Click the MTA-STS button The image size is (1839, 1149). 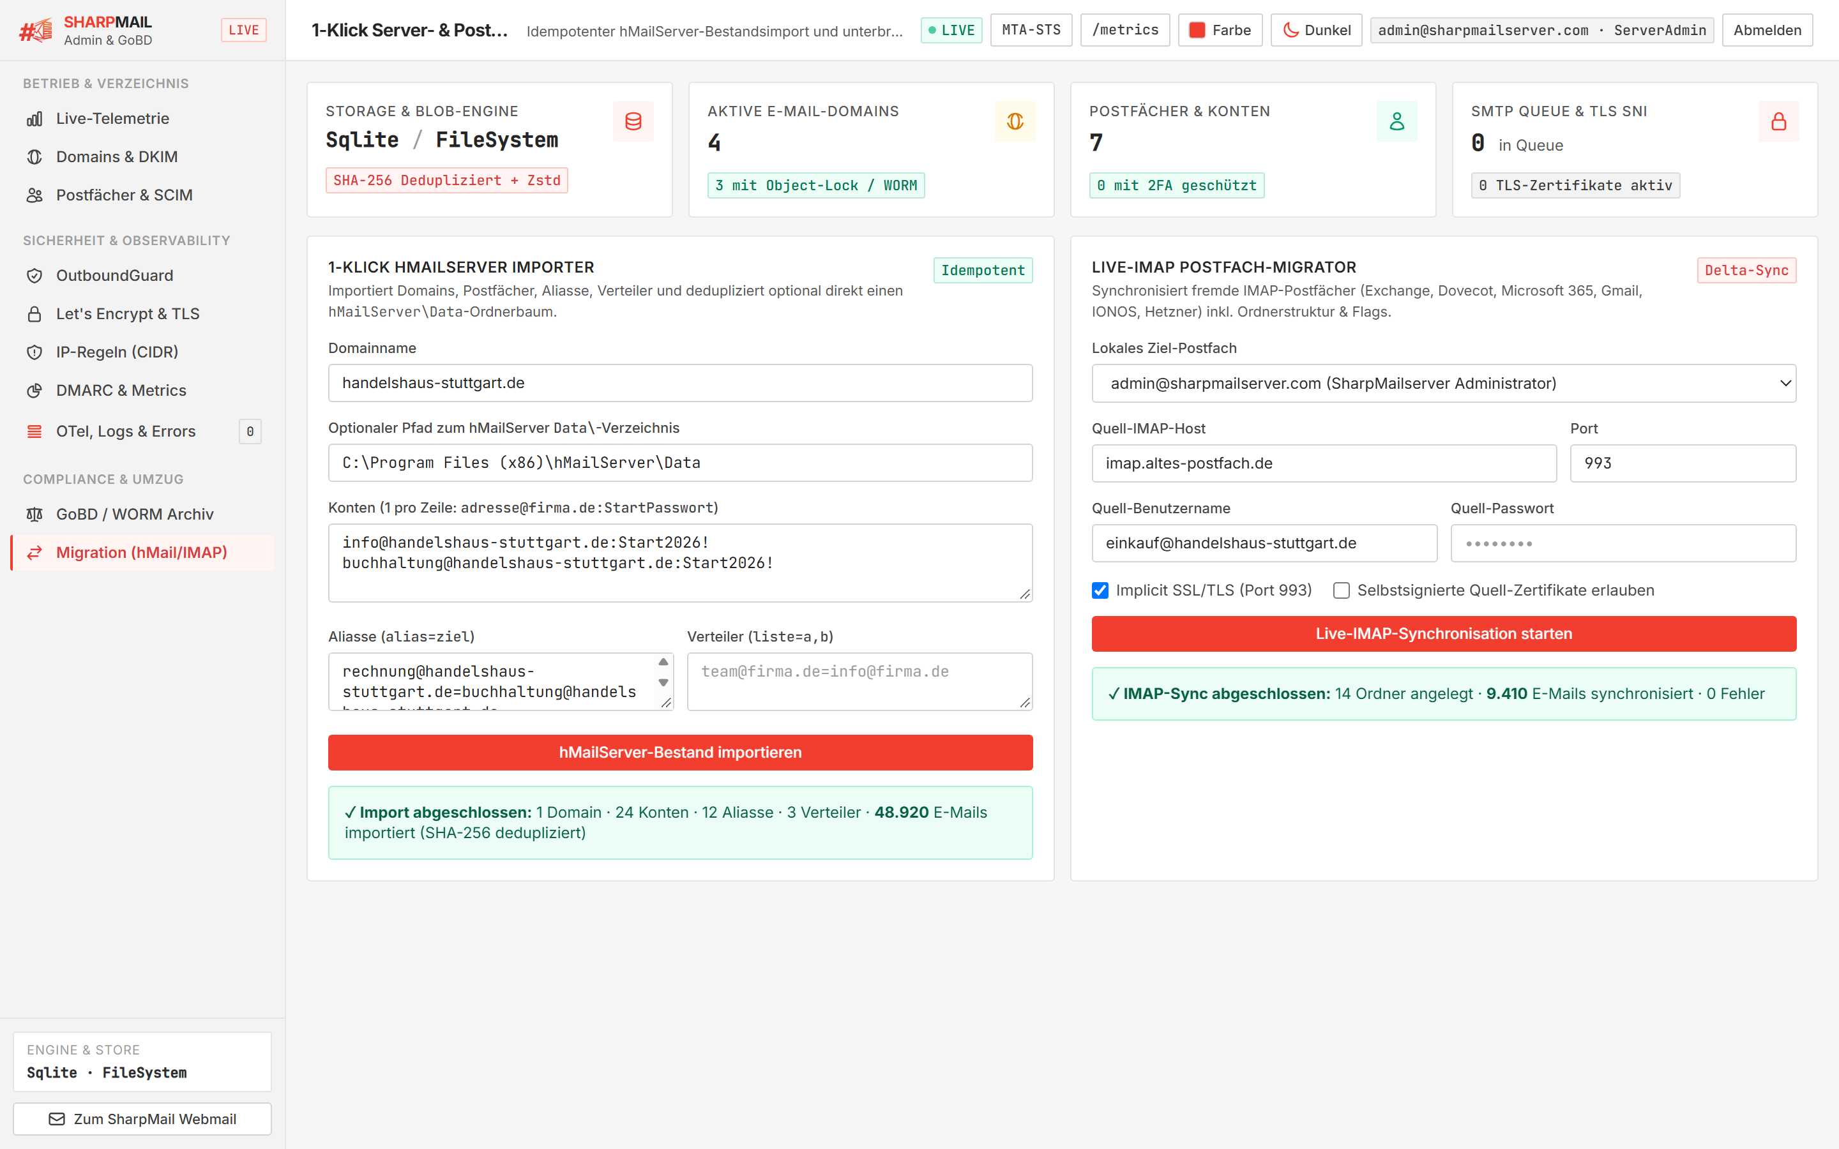pos(1031,31)
